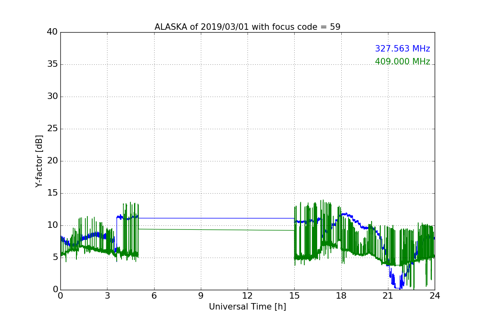
Task: Click the x-axis tick label 24
Action: pyautogui.click(x=435, y=296)
